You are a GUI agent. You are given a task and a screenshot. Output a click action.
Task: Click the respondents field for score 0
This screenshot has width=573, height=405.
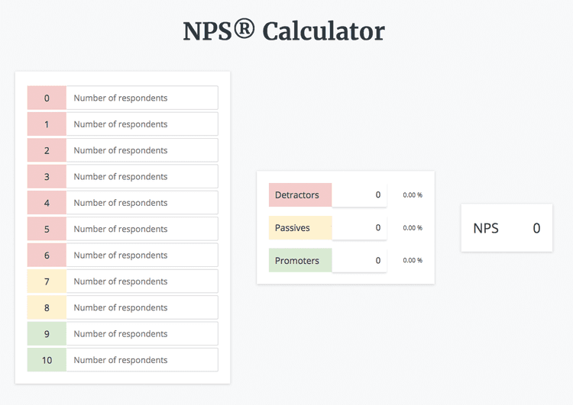click(141, 98)
